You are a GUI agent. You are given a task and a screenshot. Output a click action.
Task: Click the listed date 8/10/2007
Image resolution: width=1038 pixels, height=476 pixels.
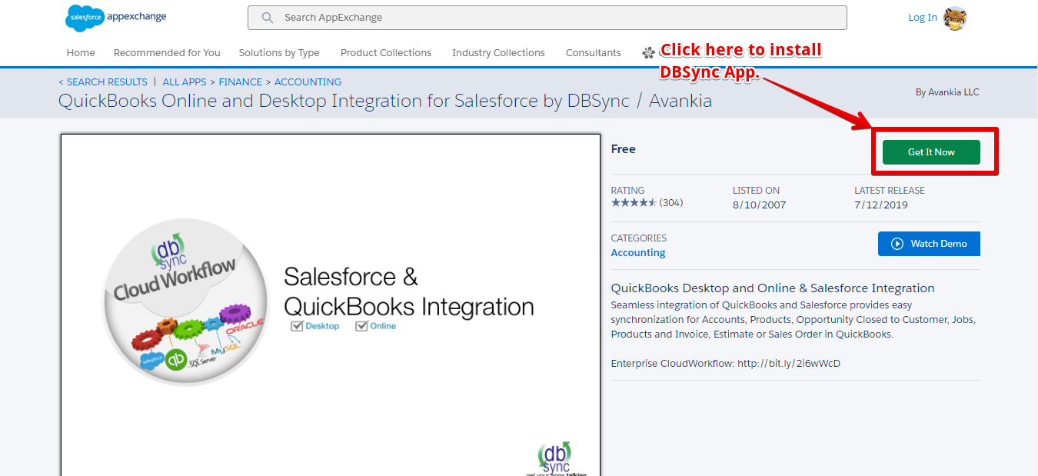click(x=759, y=205)
